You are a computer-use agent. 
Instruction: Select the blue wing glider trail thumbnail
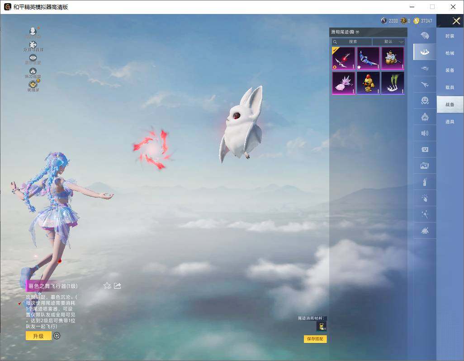pyautogui.click(x=368, y=58)
